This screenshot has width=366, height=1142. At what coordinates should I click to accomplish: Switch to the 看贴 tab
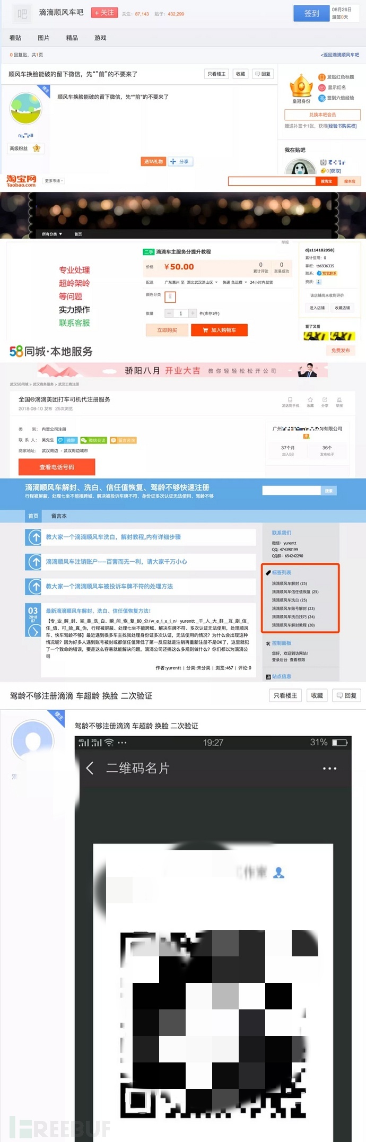15,38
